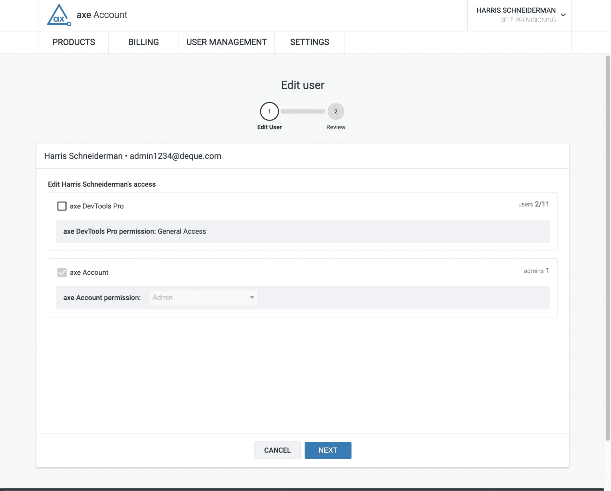Open the axe Account permission dropdown
Screen dimensions: 611x491
pyautogui.click(x=203, y=297)
